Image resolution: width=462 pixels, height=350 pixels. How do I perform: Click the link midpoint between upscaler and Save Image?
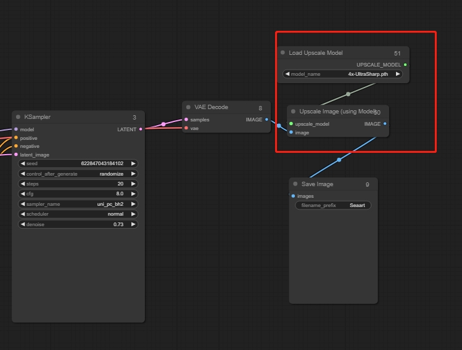click(339, 160)
